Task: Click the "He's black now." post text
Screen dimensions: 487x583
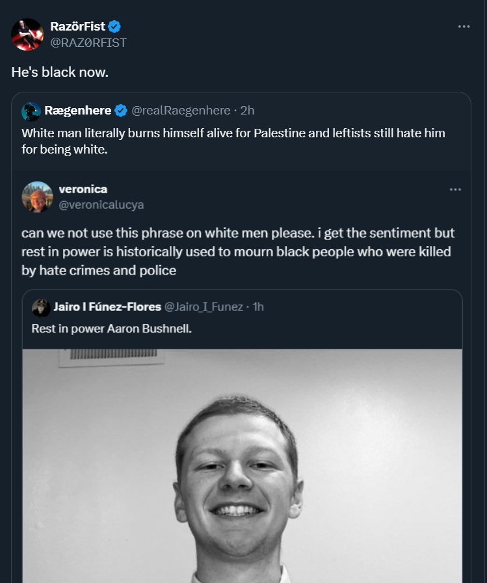Action: coord(60,72)
